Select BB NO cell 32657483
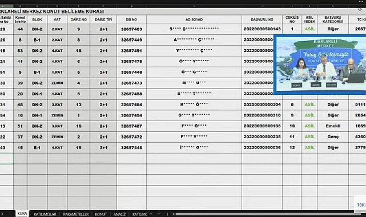Screen dimensions: 366x217 coord(132,29)
